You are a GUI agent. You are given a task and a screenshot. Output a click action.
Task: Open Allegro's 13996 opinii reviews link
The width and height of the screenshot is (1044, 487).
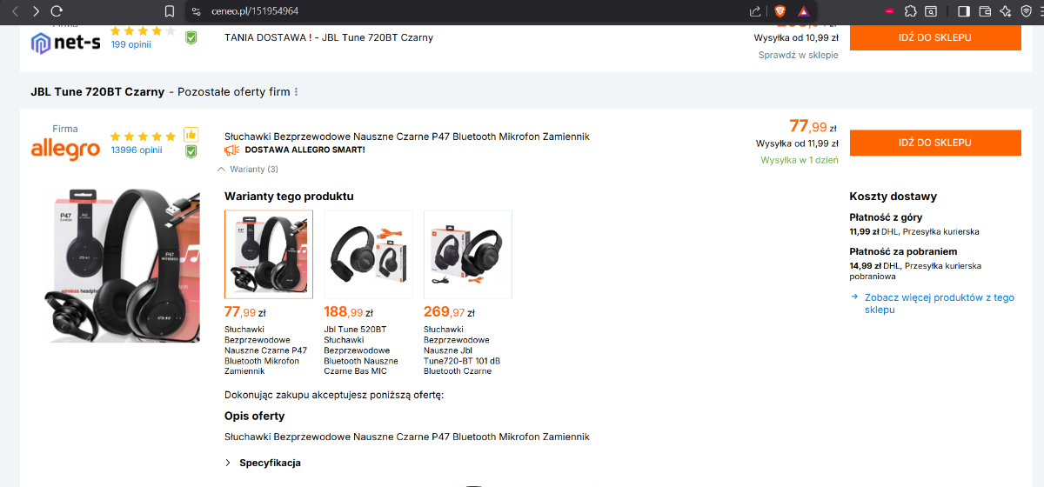tap(137, 150)
